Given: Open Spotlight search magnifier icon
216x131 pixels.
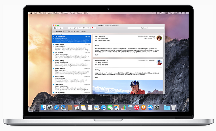Looking at the screenshot, I should tap(181, 13).
